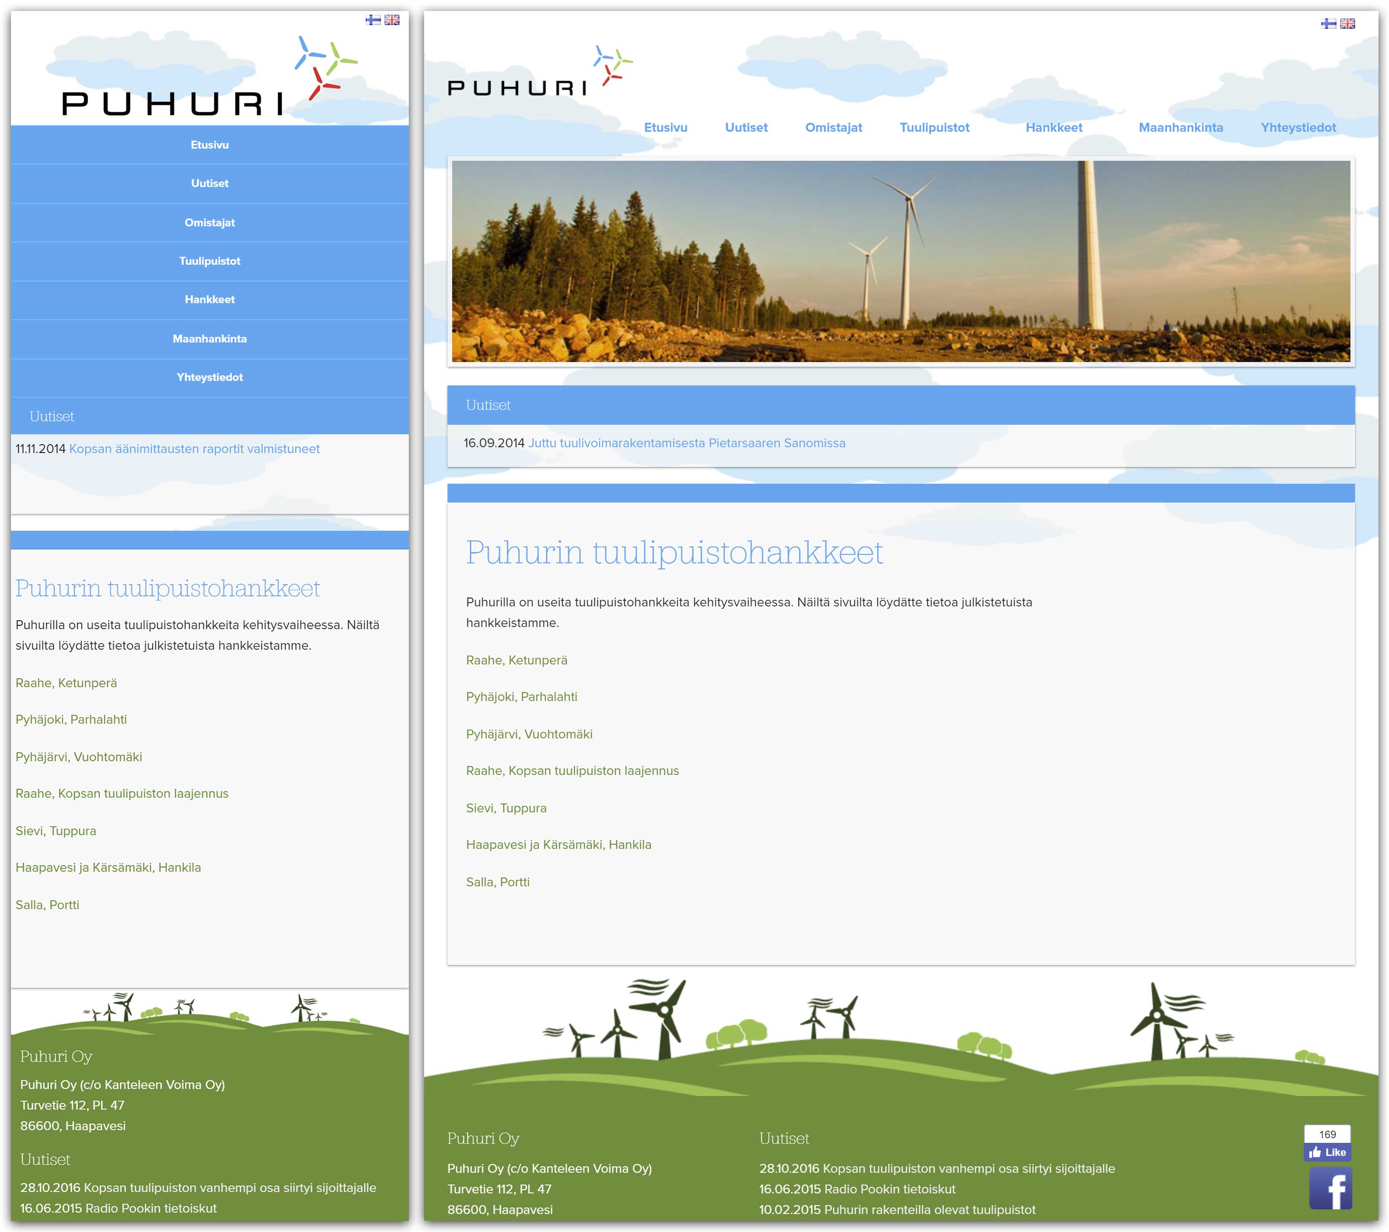Open Raahe, Kopsan tuulipuiston laajennus desktop link

(x=572, y=771)
